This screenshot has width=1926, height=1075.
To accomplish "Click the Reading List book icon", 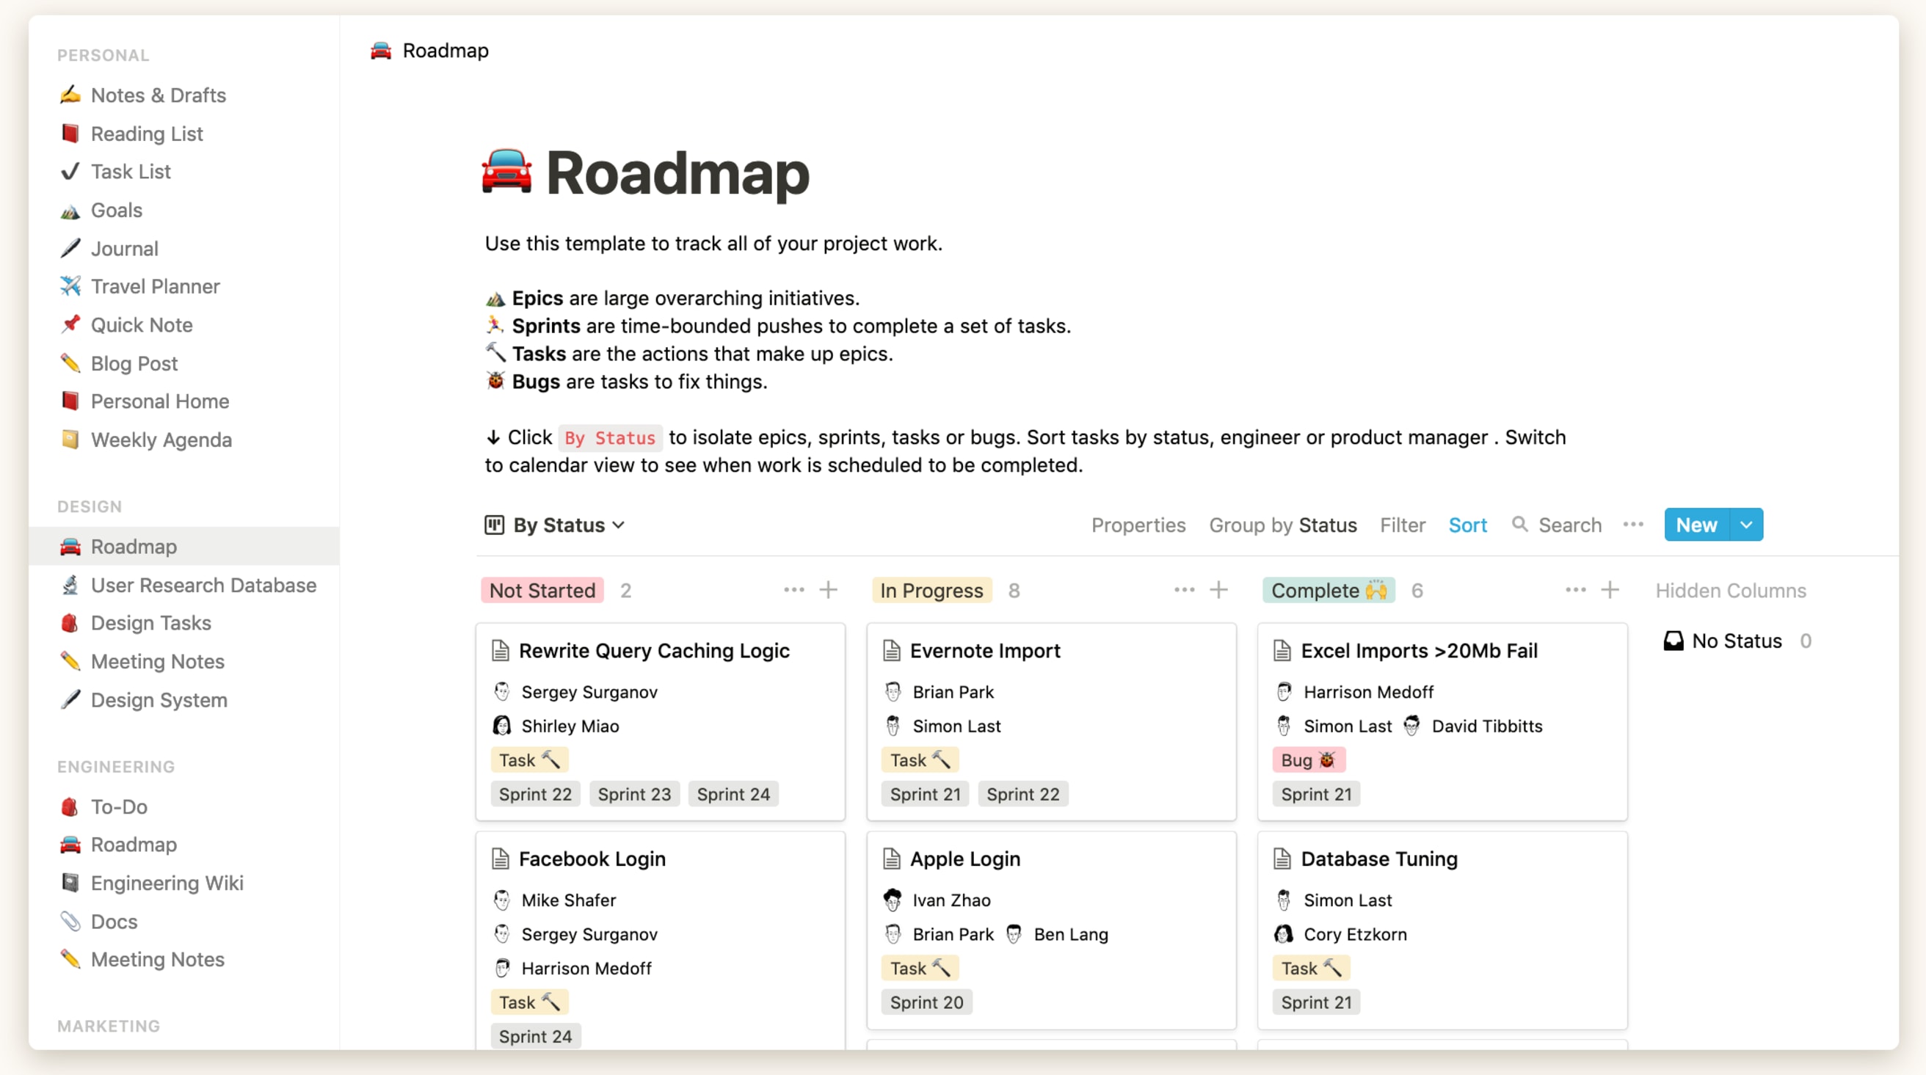I will [69, 132].
